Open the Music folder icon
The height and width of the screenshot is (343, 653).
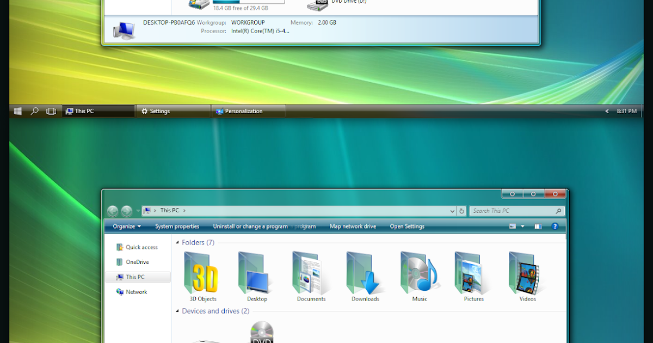click(419, 272)
